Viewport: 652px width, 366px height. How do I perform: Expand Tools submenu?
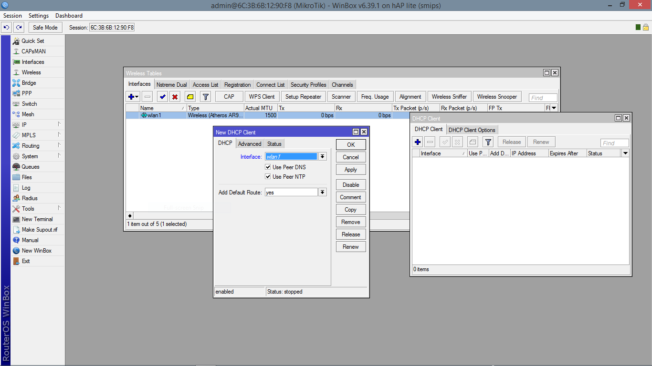[59, 208]
